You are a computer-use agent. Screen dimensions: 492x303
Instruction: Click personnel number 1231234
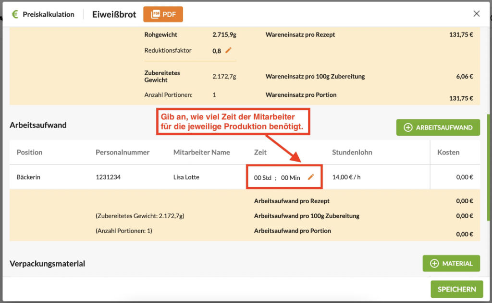(108, 177)
